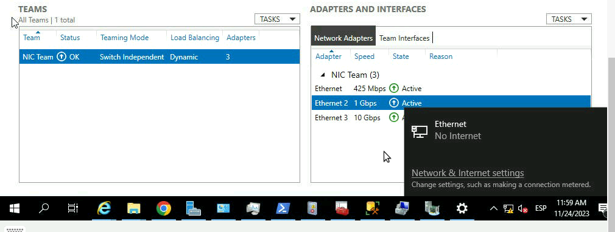Click the network tray icon with warning
This screenshot has width=615, height=232.
(508, 209)
